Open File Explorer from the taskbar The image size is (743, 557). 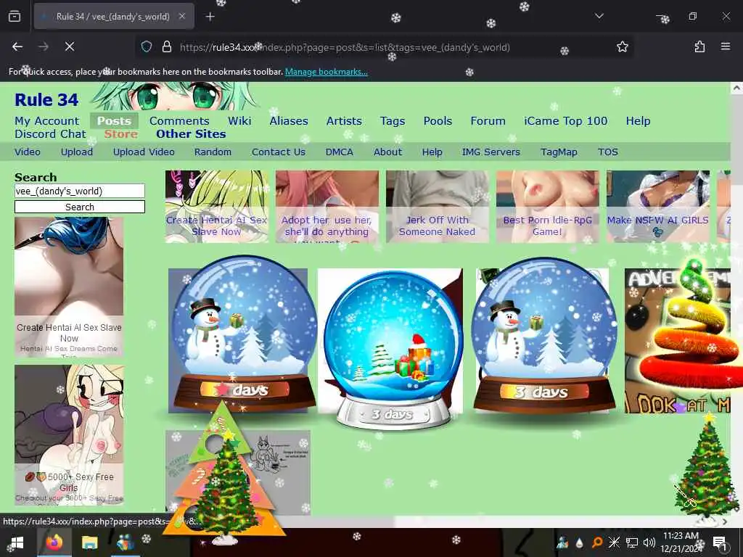click(89, 542)
